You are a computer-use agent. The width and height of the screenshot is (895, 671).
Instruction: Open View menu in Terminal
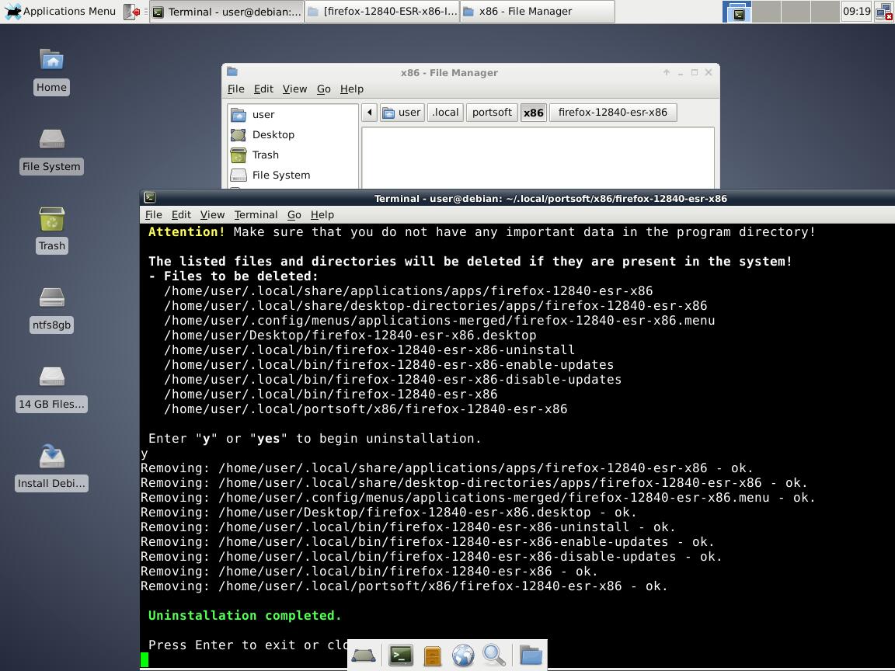pos(212,215)
